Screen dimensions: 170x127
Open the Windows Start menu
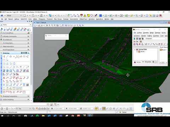2,116
